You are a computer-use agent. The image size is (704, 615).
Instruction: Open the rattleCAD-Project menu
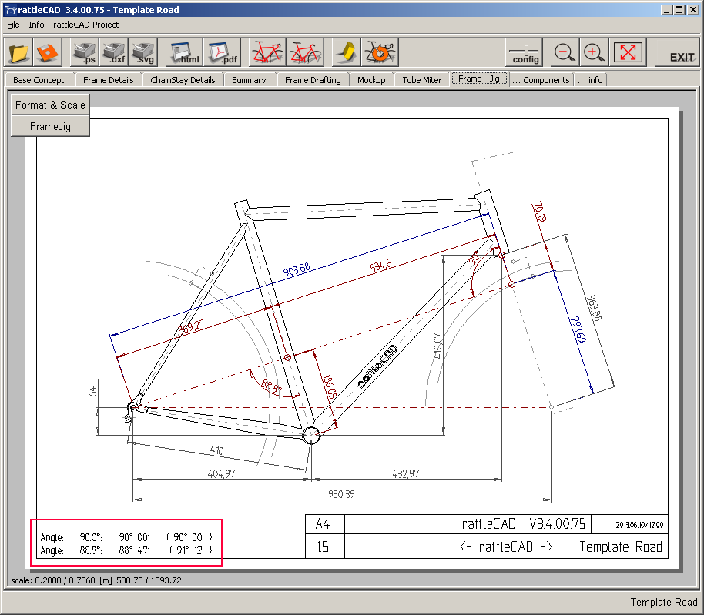pyautogui.click(x=85, y=25)
